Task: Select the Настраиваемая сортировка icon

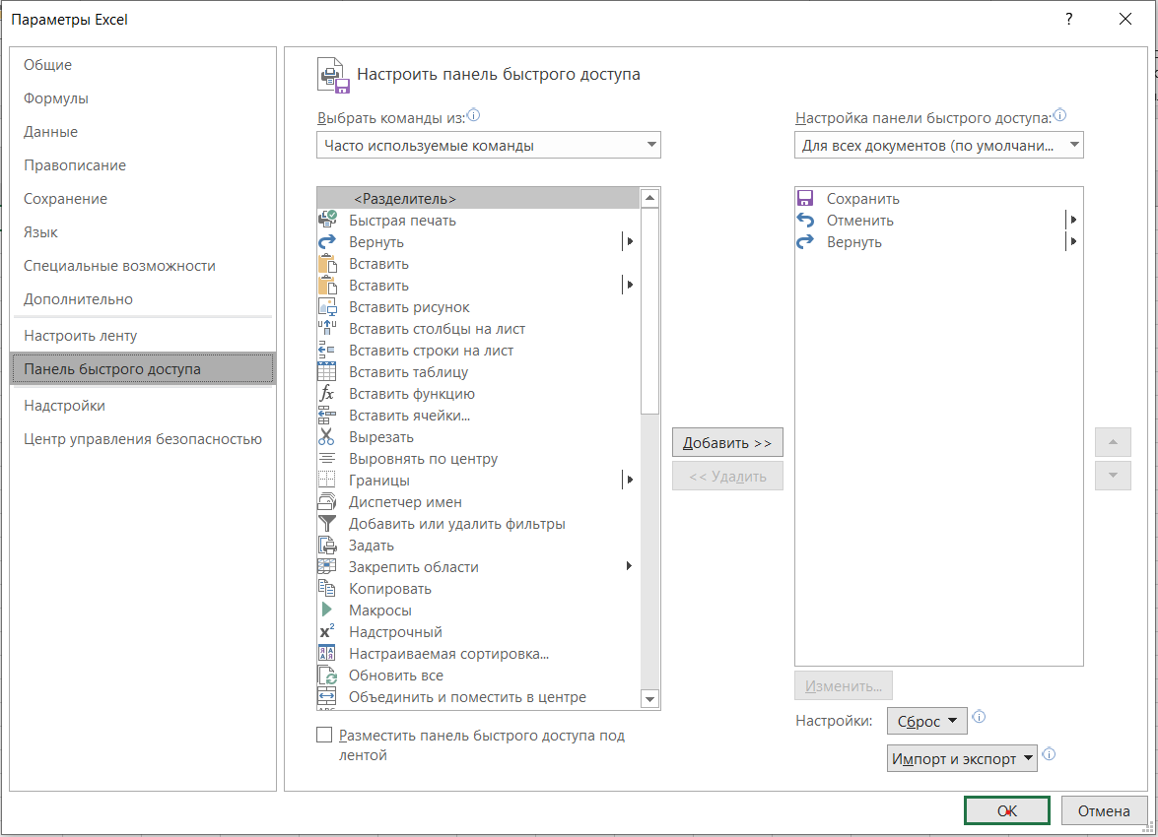Action: [x=327, y=653]
